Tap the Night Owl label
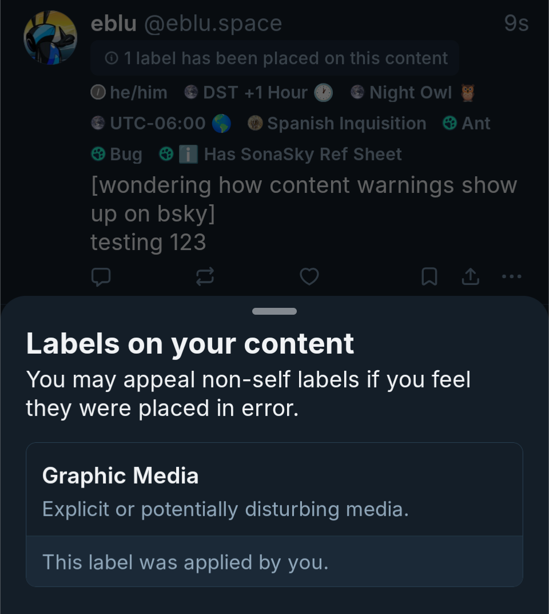The image size is (549, 614). pyautogui.click(x=413, y=93)
